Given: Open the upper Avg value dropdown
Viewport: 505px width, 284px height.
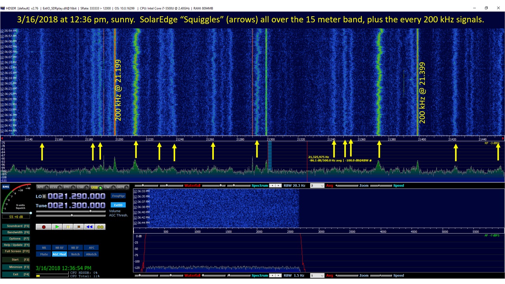Looking at the screenshot, I should coord(317,185).
